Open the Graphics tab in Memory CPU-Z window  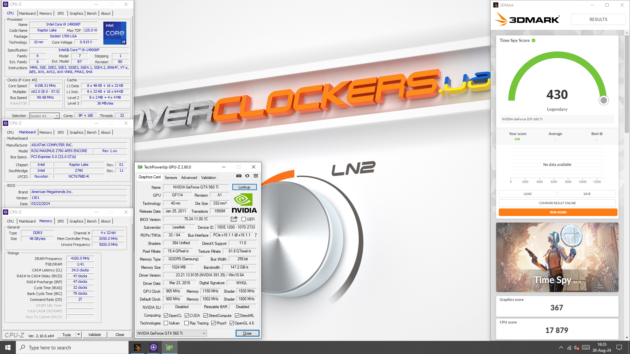[x=76, y=221]
